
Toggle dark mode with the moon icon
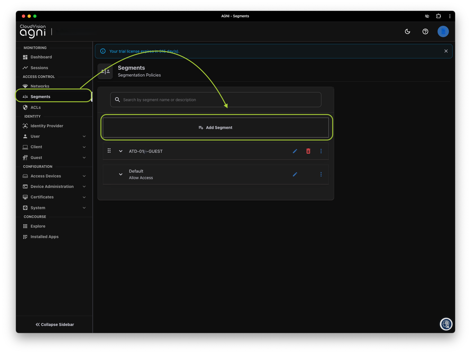pos(408,31)
